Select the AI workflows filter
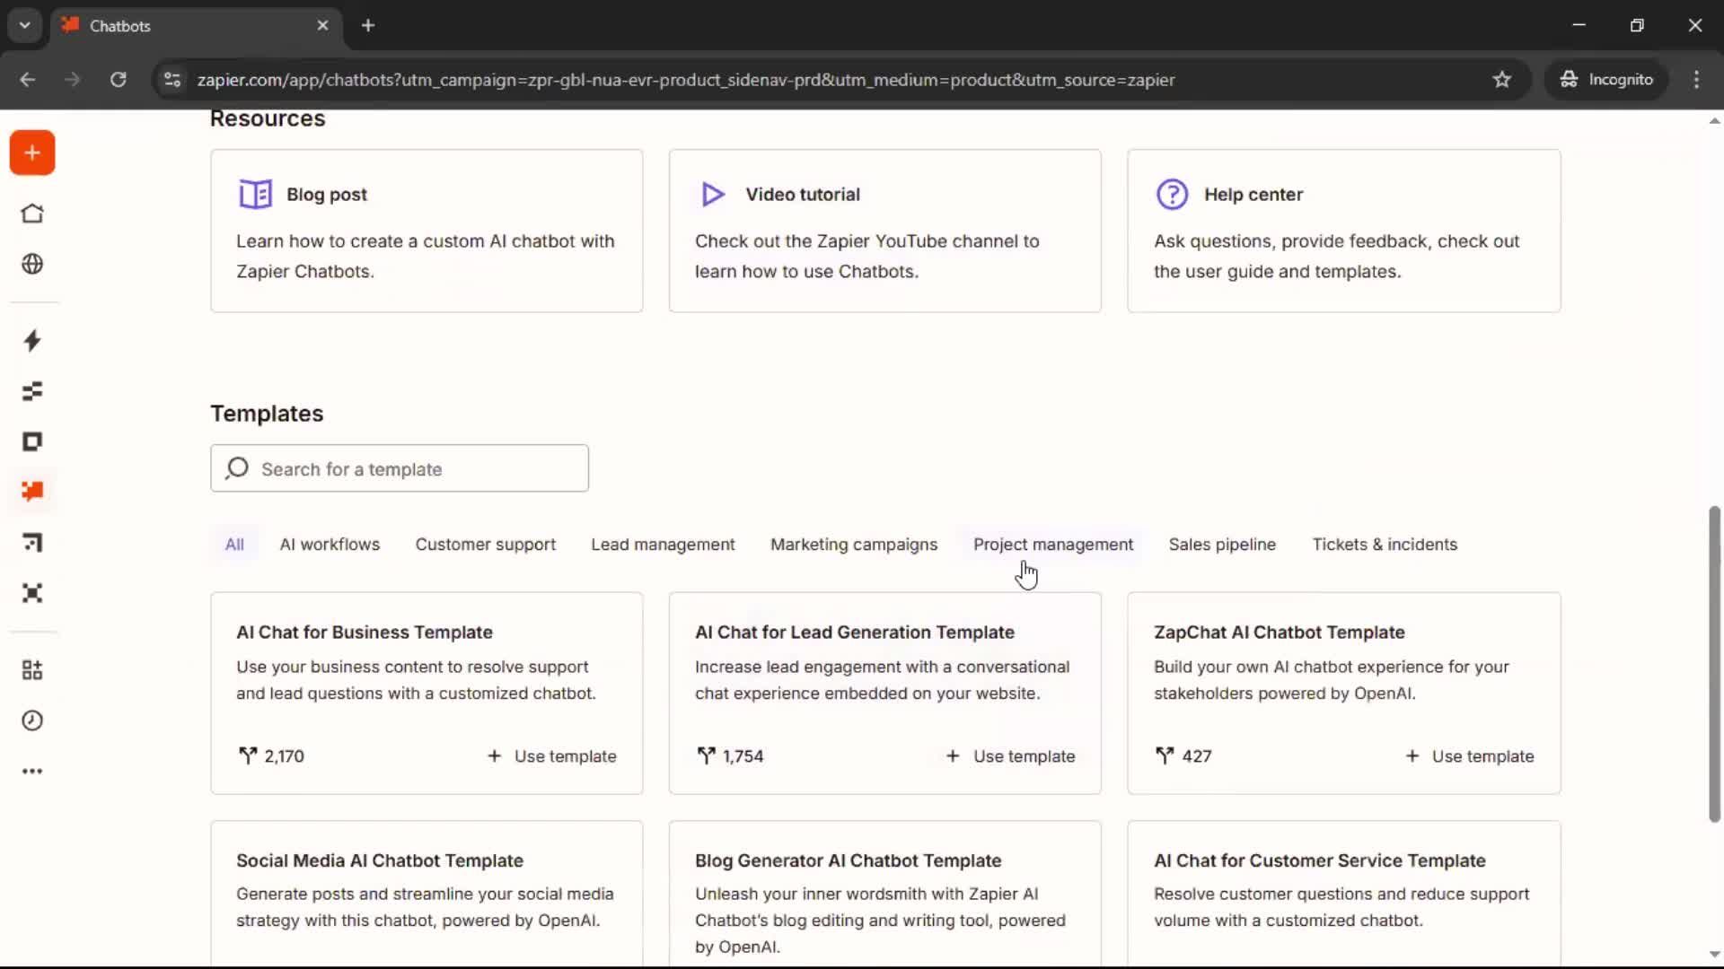Image resolution: width=1724 pixels, height=969 pixels. (330, 545)
